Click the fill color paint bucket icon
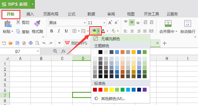Screen dimensions: 198x105 tap(94, 31)
